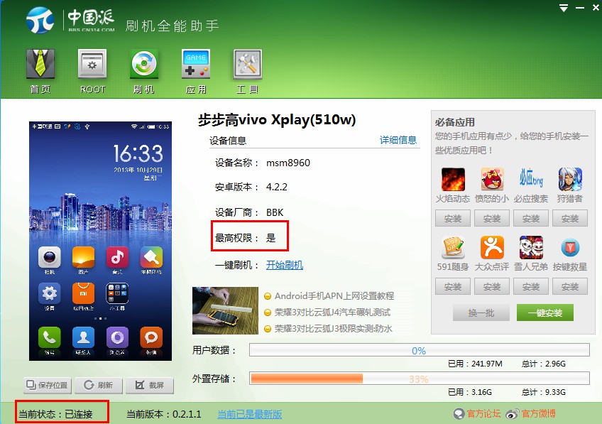Install 狩猎者 with its 安装 button
Image resolution: width=602 pixels, height=424 pixels.
point(570,219)
